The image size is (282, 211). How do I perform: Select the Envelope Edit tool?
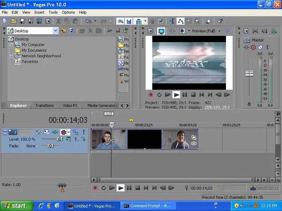click(180, 21)
